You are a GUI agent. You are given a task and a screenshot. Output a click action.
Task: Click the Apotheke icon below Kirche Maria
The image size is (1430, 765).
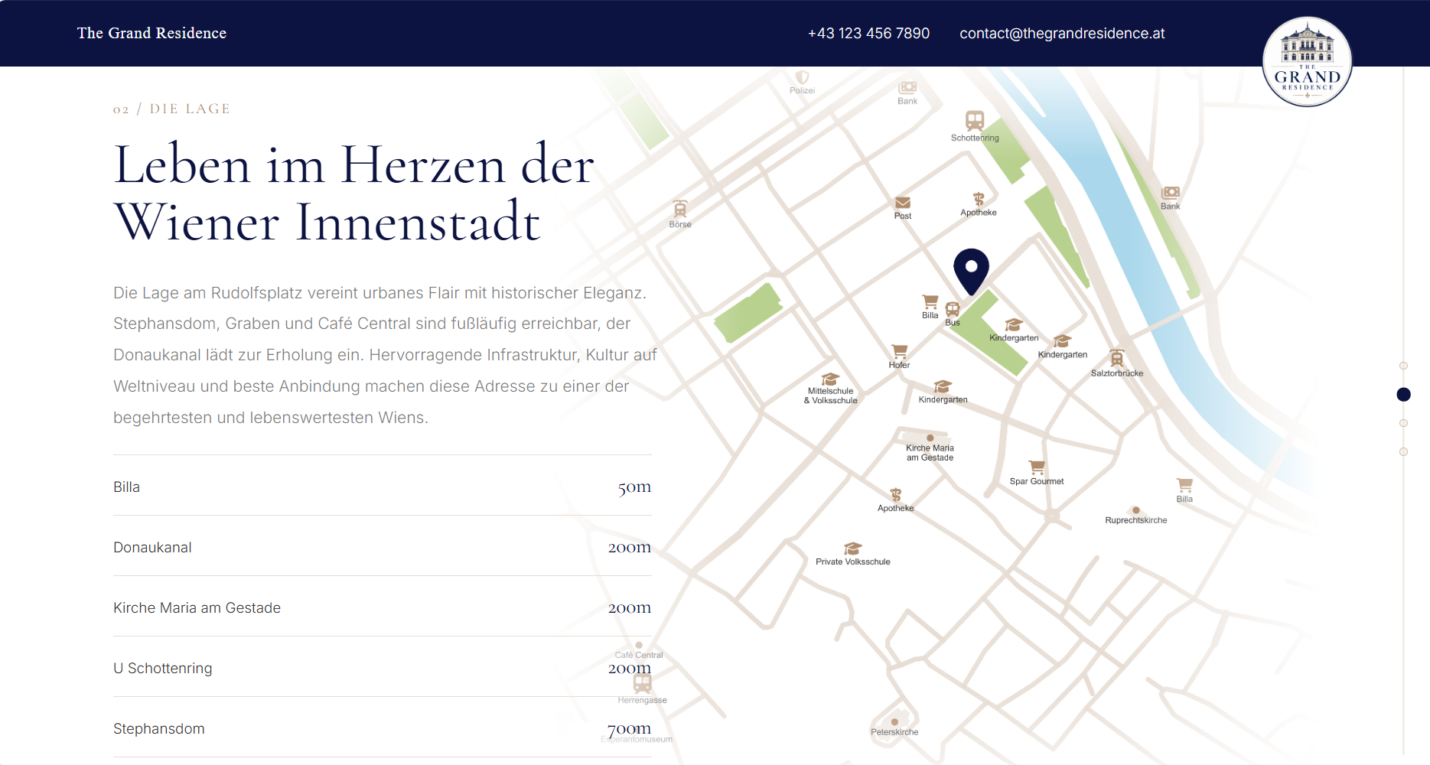pos(896,495)
